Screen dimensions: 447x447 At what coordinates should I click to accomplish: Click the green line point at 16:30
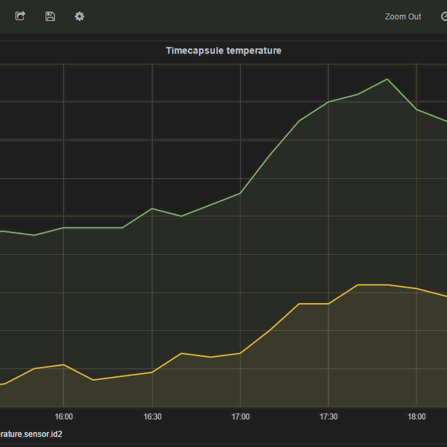(152, 209)
